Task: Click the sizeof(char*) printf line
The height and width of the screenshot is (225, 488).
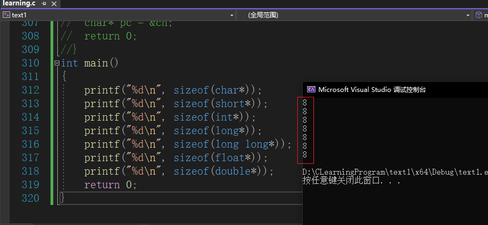Action: click(x=173, y=90)
